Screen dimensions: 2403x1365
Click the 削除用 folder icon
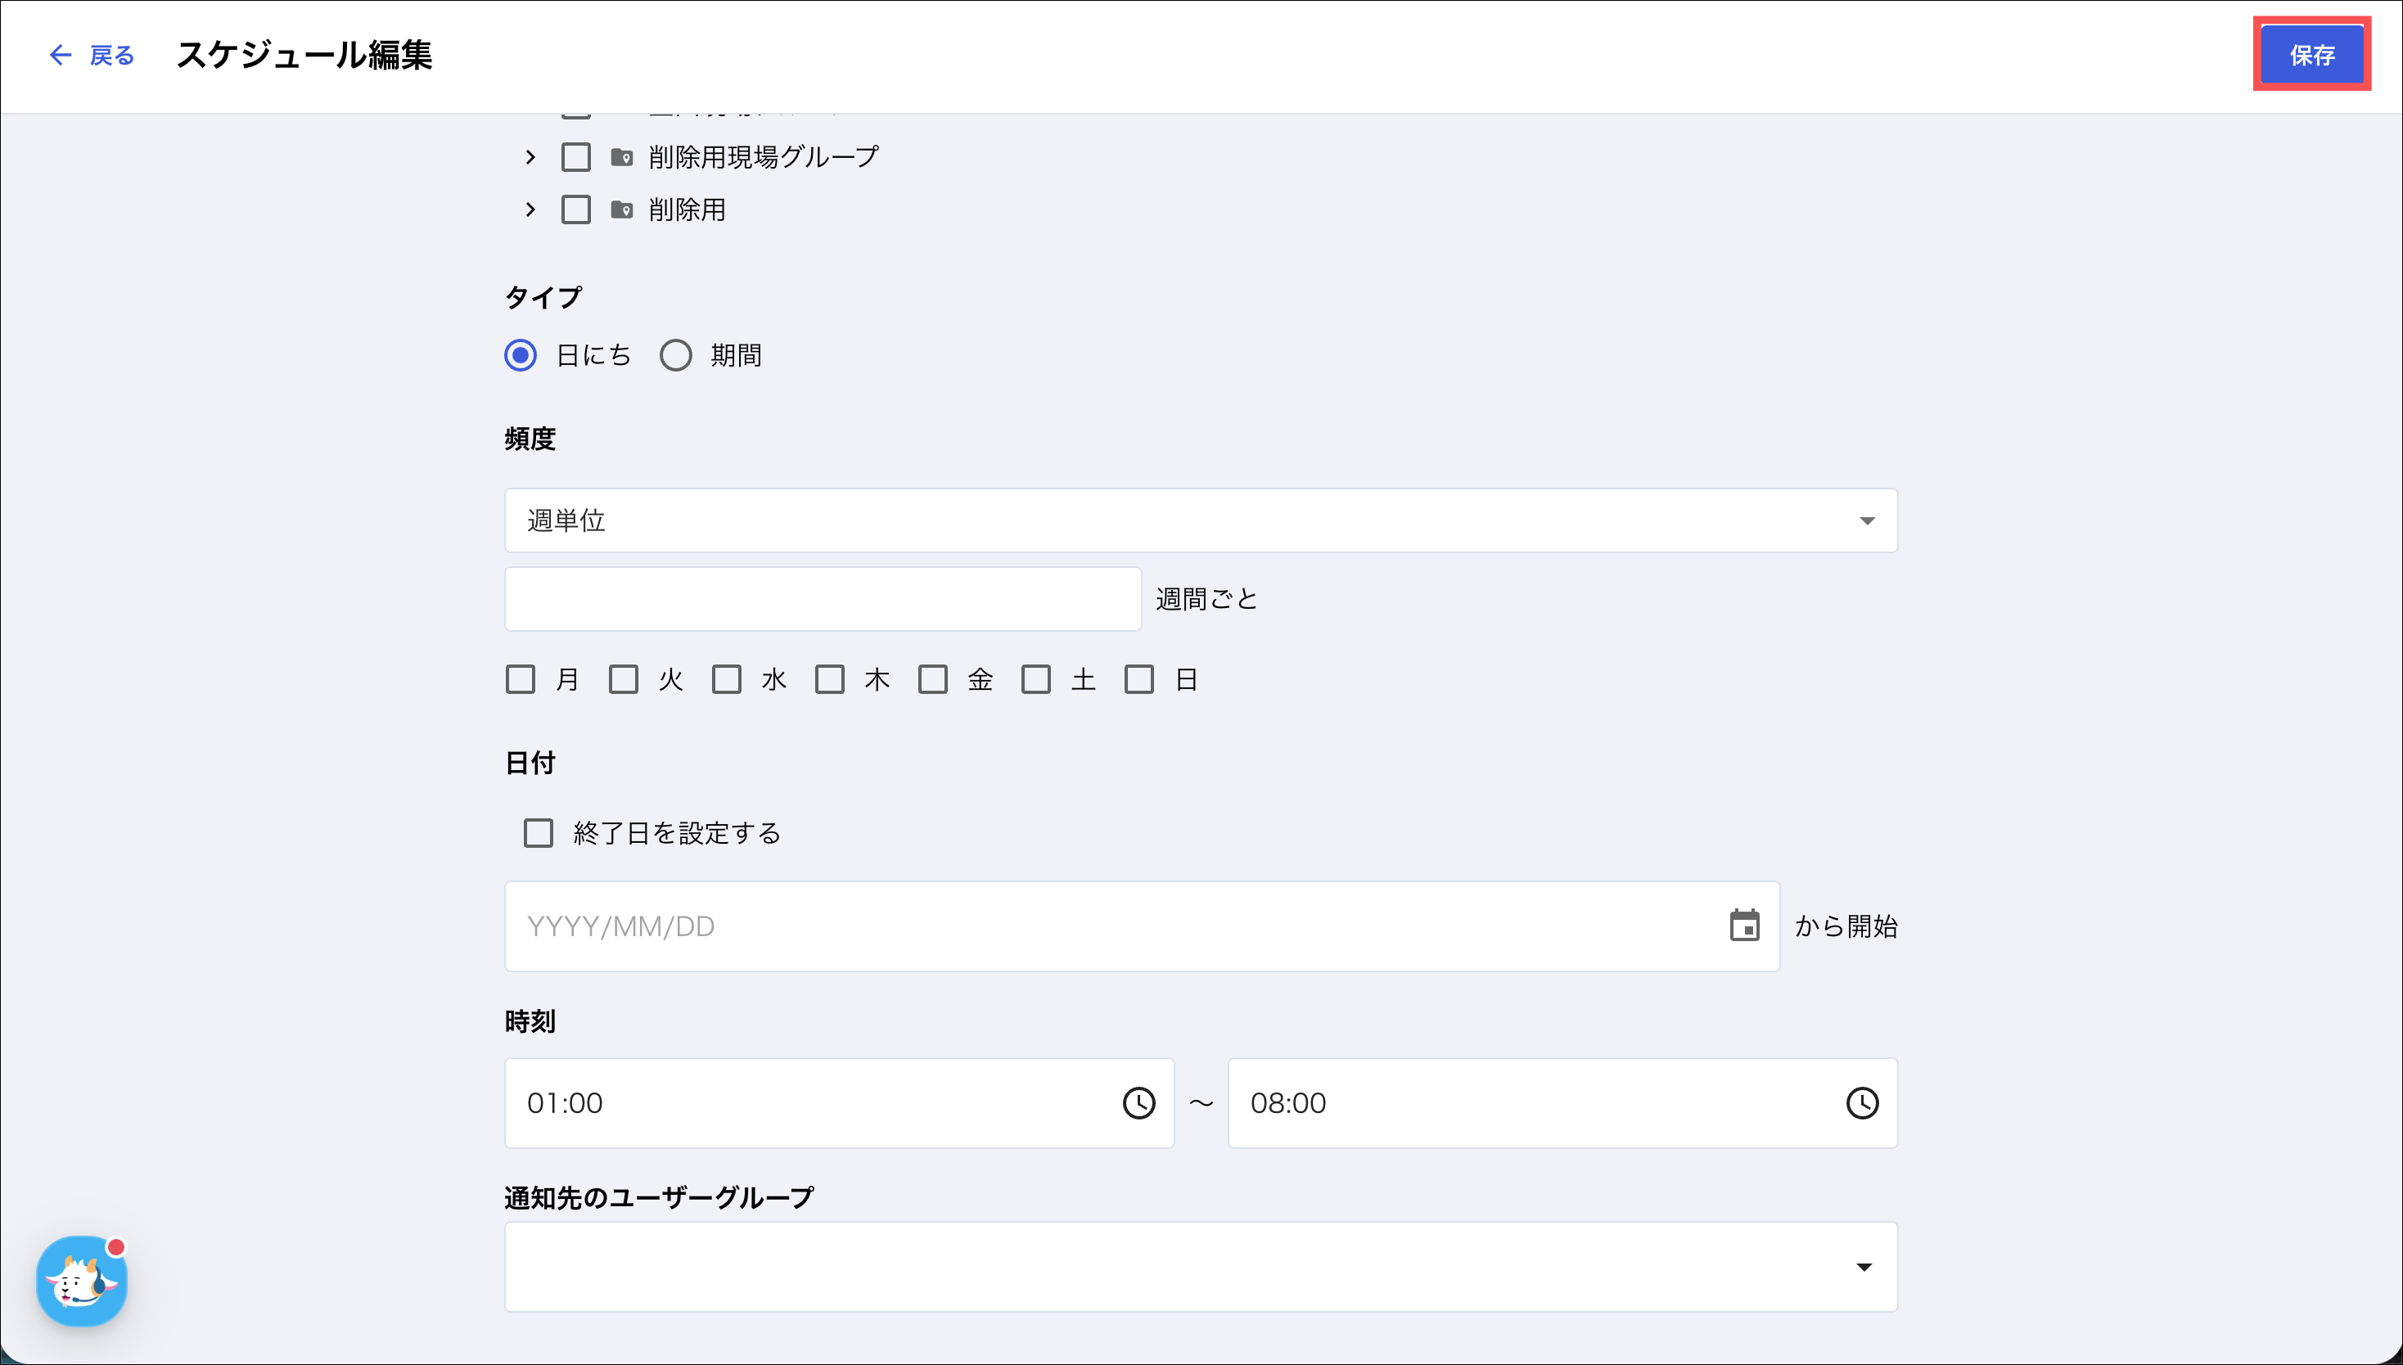coord(621,210)
